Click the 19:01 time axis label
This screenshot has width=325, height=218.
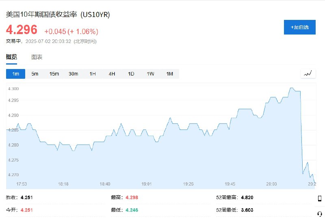[147, 184]
